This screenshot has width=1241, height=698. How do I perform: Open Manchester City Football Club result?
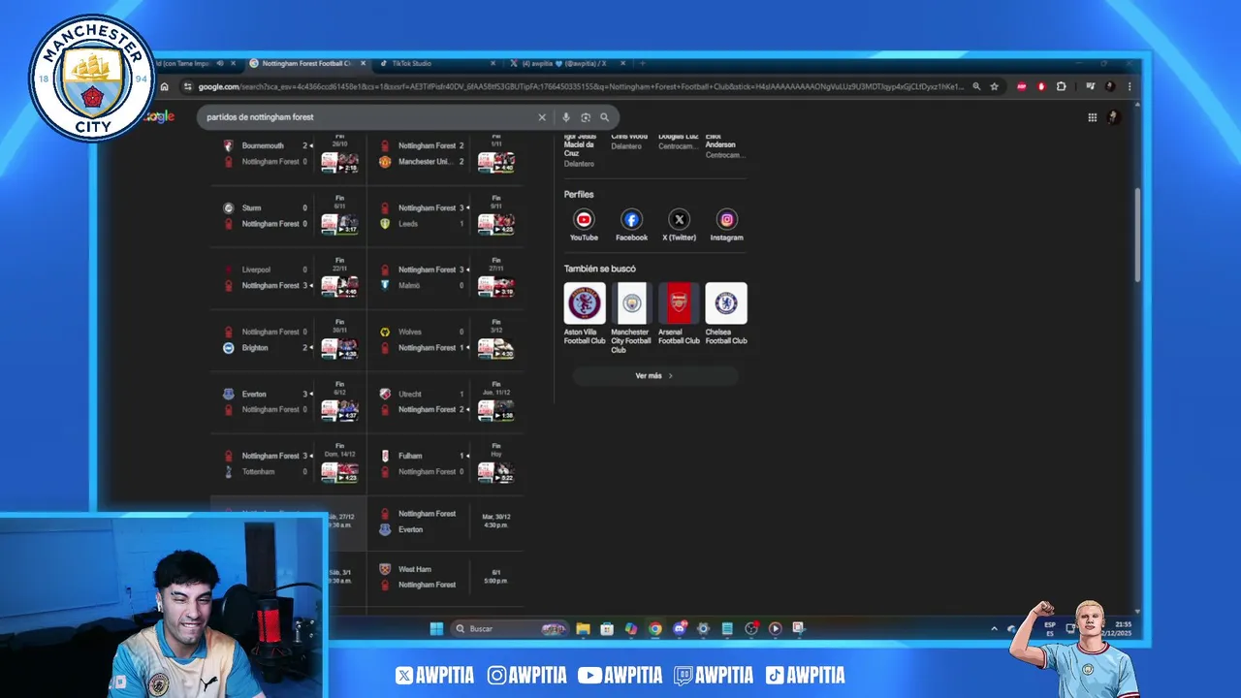(631, 318)
